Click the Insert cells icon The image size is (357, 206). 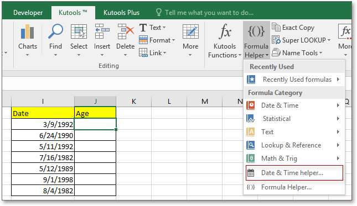coord(102,31)
